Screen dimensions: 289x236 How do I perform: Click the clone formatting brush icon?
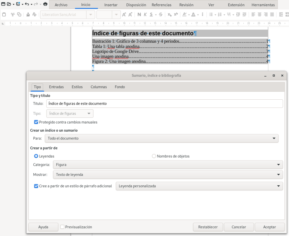[x=28, y=15]
